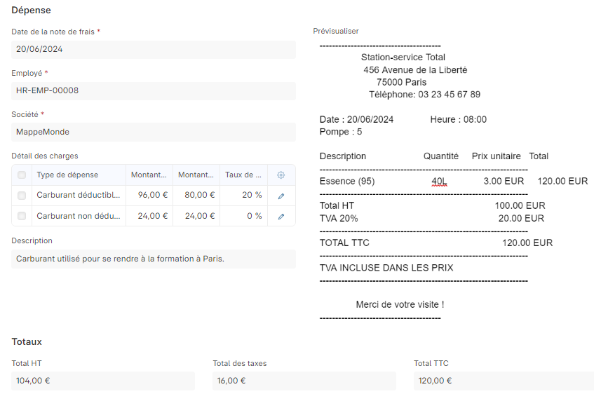Edit the Carburant déductible row with pencil

point(281,196)
